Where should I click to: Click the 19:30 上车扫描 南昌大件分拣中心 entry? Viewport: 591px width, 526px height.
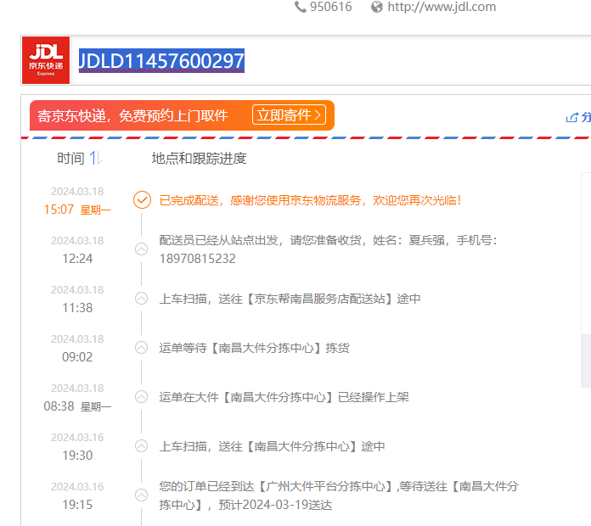(272, 446)
